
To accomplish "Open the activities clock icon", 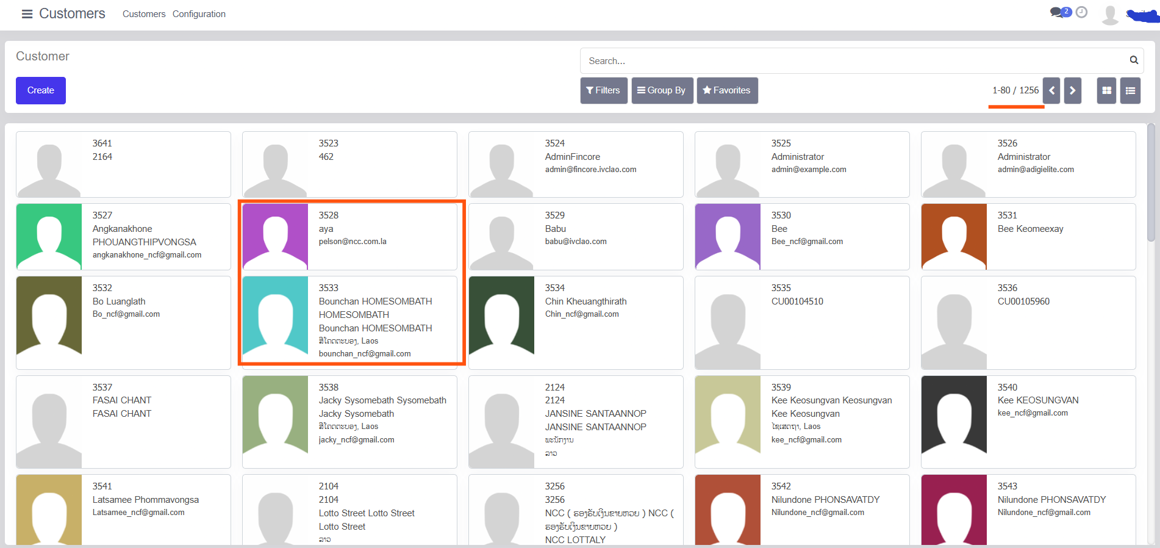I will tap(1081, 12).
